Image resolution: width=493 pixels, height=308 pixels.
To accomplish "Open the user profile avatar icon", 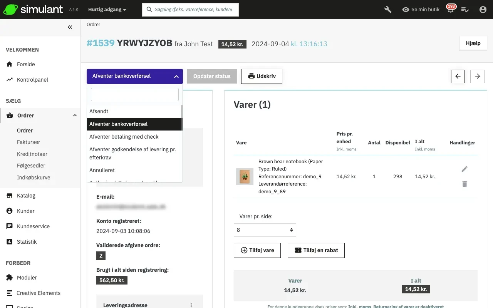I will [x=483, y=10].
